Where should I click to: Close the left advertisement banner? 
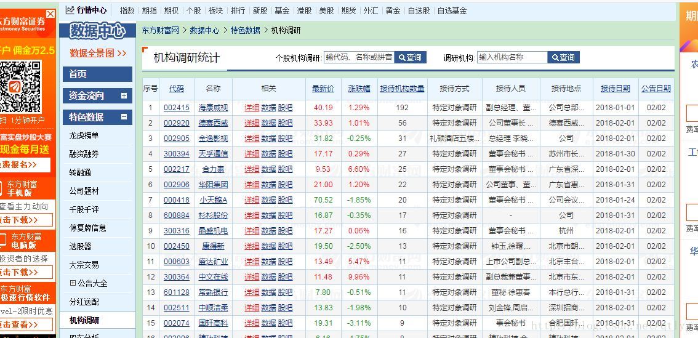click(50, 14)
